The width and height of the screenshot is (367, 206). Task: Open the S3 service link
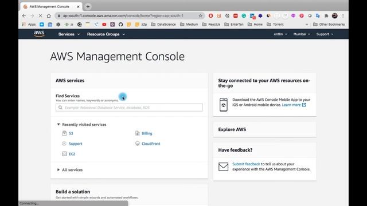point(71,133)
